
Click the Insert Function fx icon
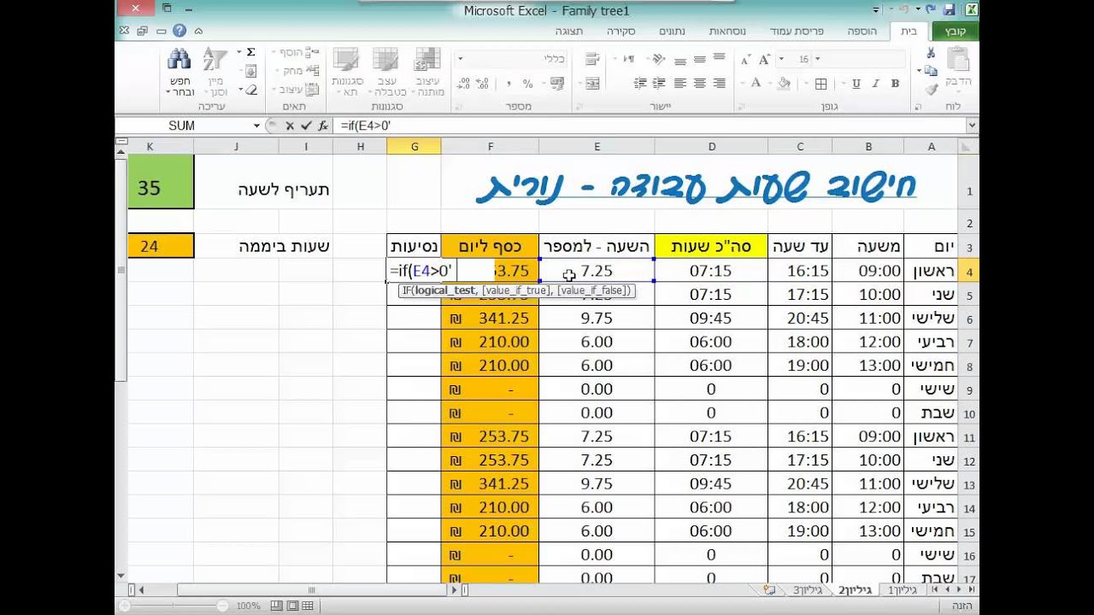(x=323, y=126)
